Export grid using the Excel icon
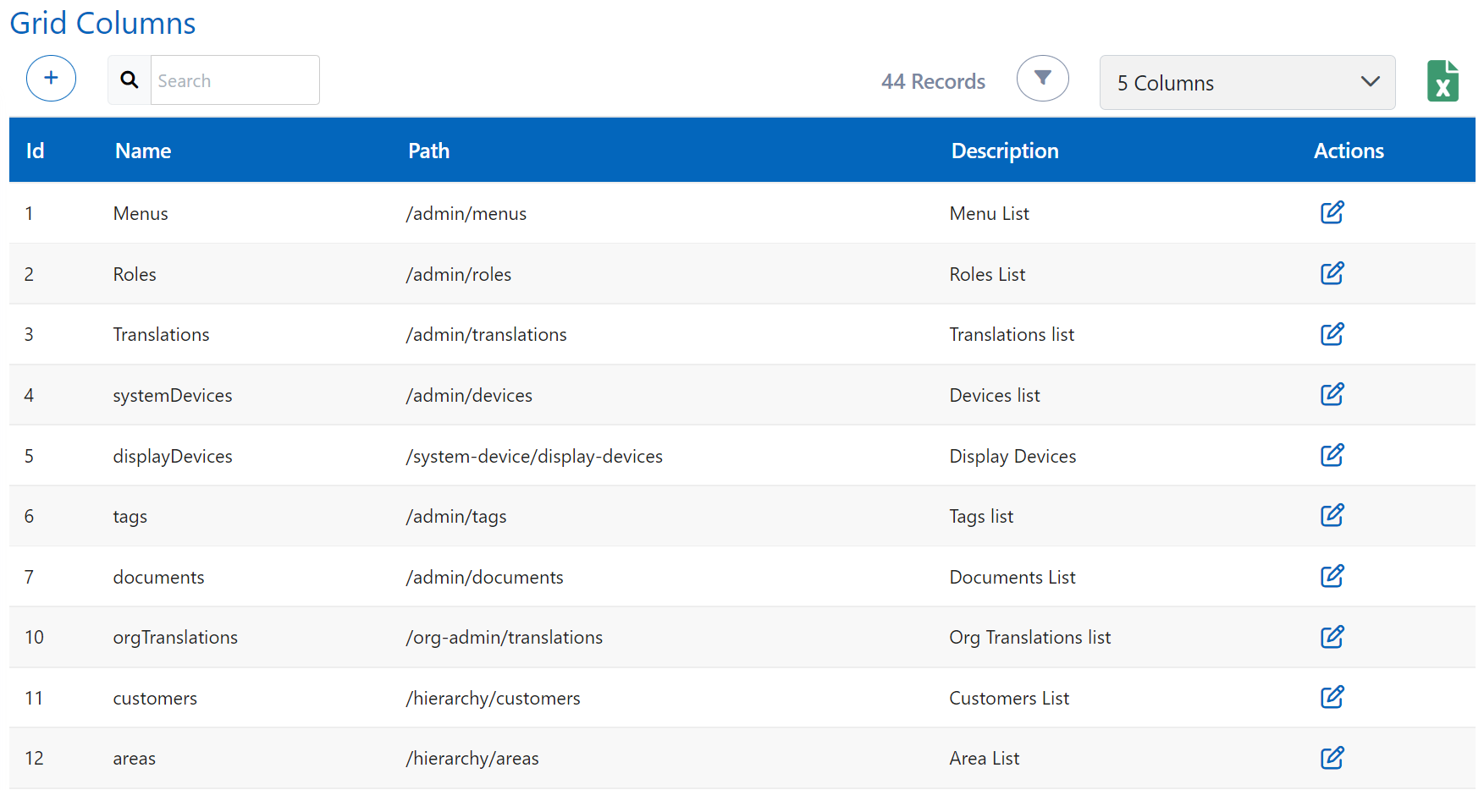This screenshot has height=790, width=1484. [x=1442, y=81]
